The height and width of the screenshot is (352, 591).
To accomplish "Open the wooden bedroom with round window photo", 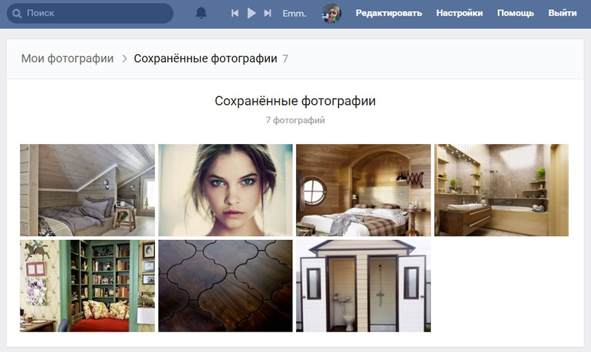I will point(363,190).
